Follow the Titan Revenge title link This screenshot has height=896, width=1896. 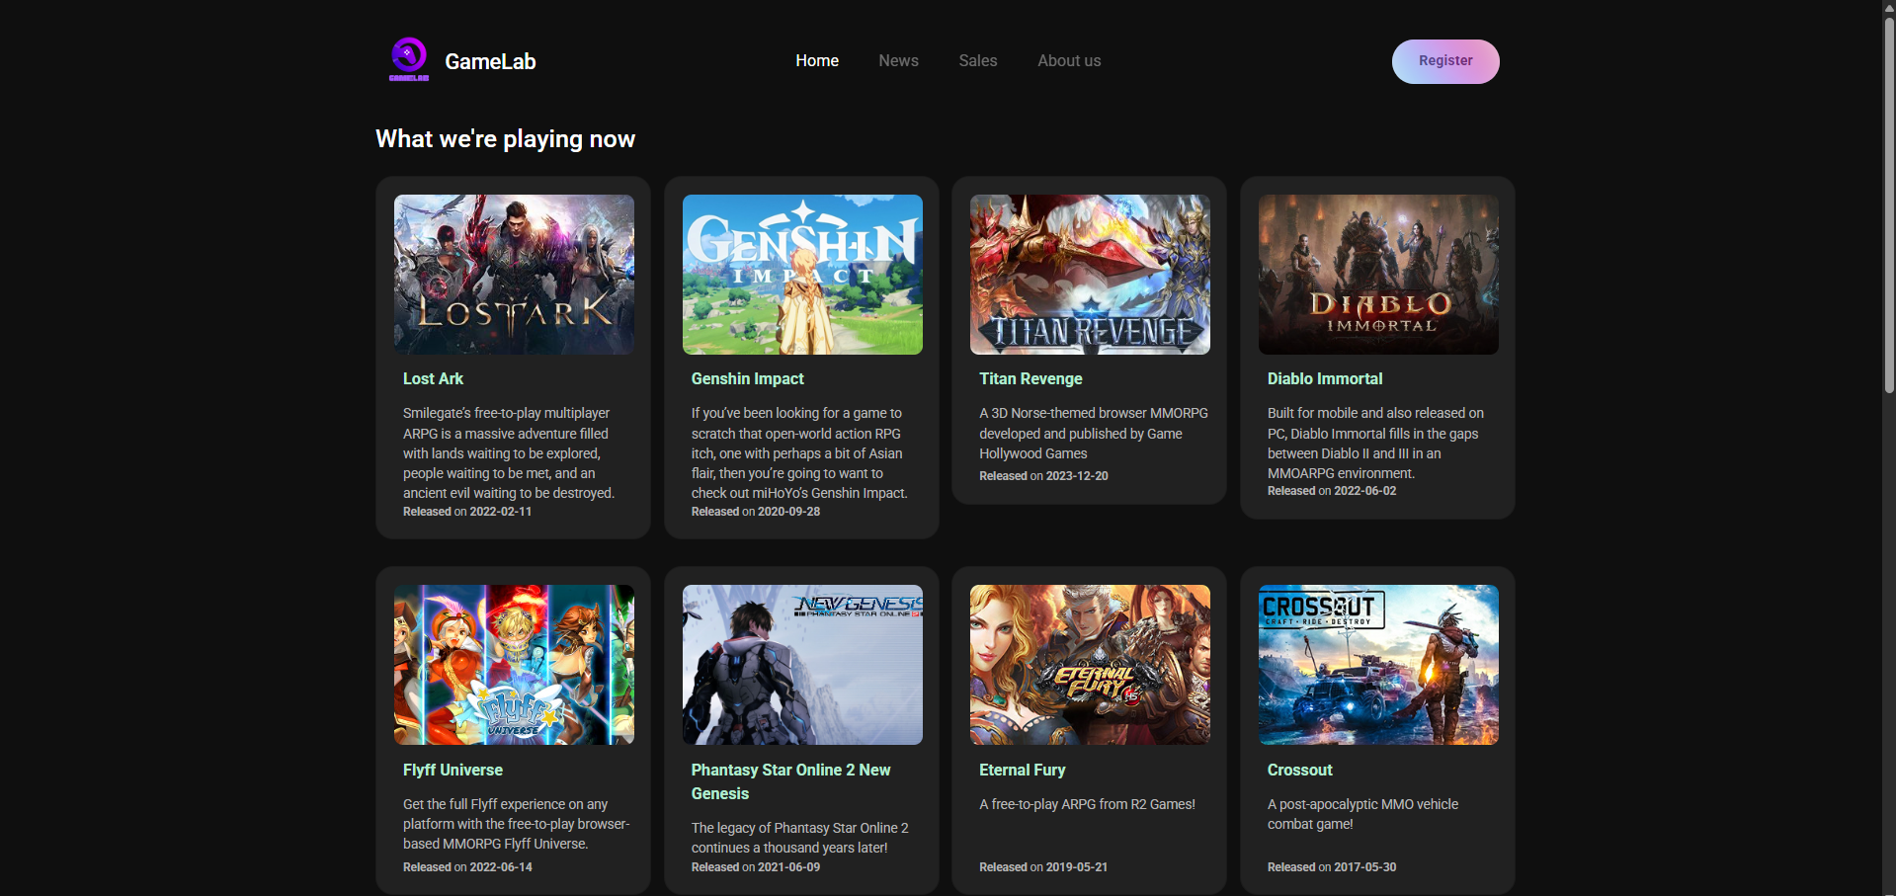(x=1030, y=379)
